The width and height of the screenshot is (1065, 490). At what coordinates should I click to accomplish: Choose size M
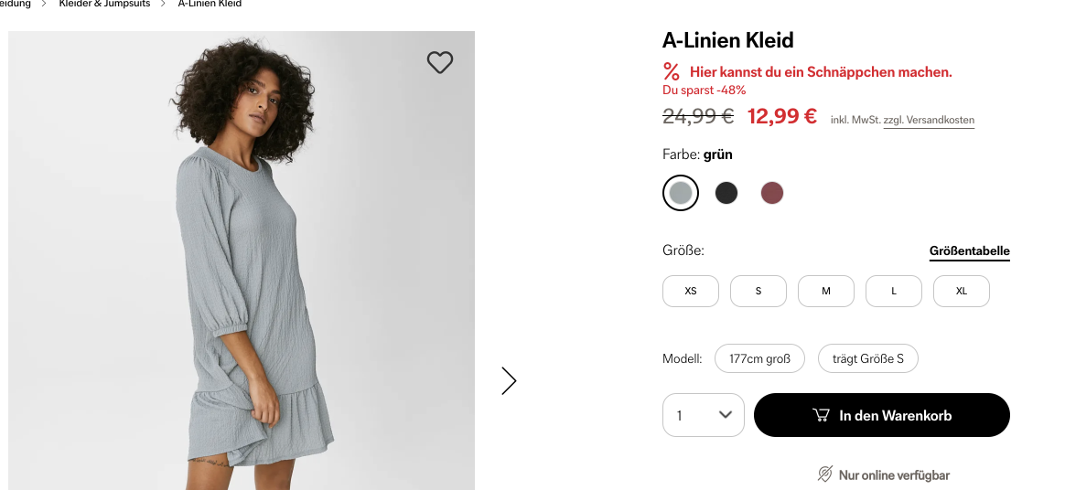tap(826, 291)
